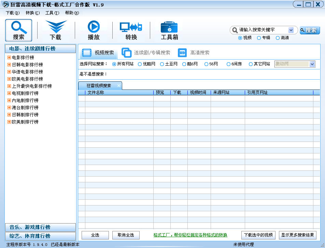The image size is (325, 248).
Task: Select 土豆网 site option
Action: tap(162, 64)
